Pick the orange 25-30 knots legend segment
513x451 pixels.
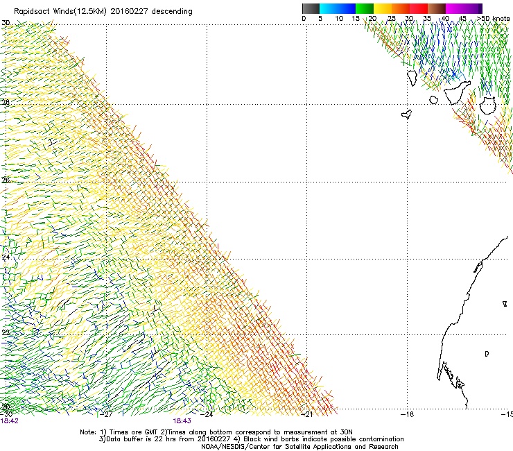tap(401, 8)
